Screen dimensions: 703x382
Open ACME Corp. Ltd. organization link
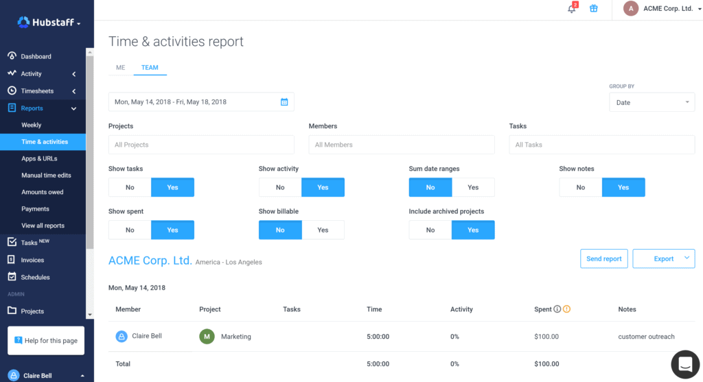pyautogui.click(x=150, y=260)
